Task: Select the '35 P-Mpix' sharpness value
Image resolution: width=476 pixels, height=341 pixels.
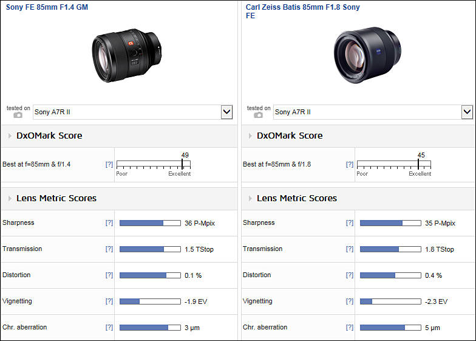Action: [x=440, y=223]
